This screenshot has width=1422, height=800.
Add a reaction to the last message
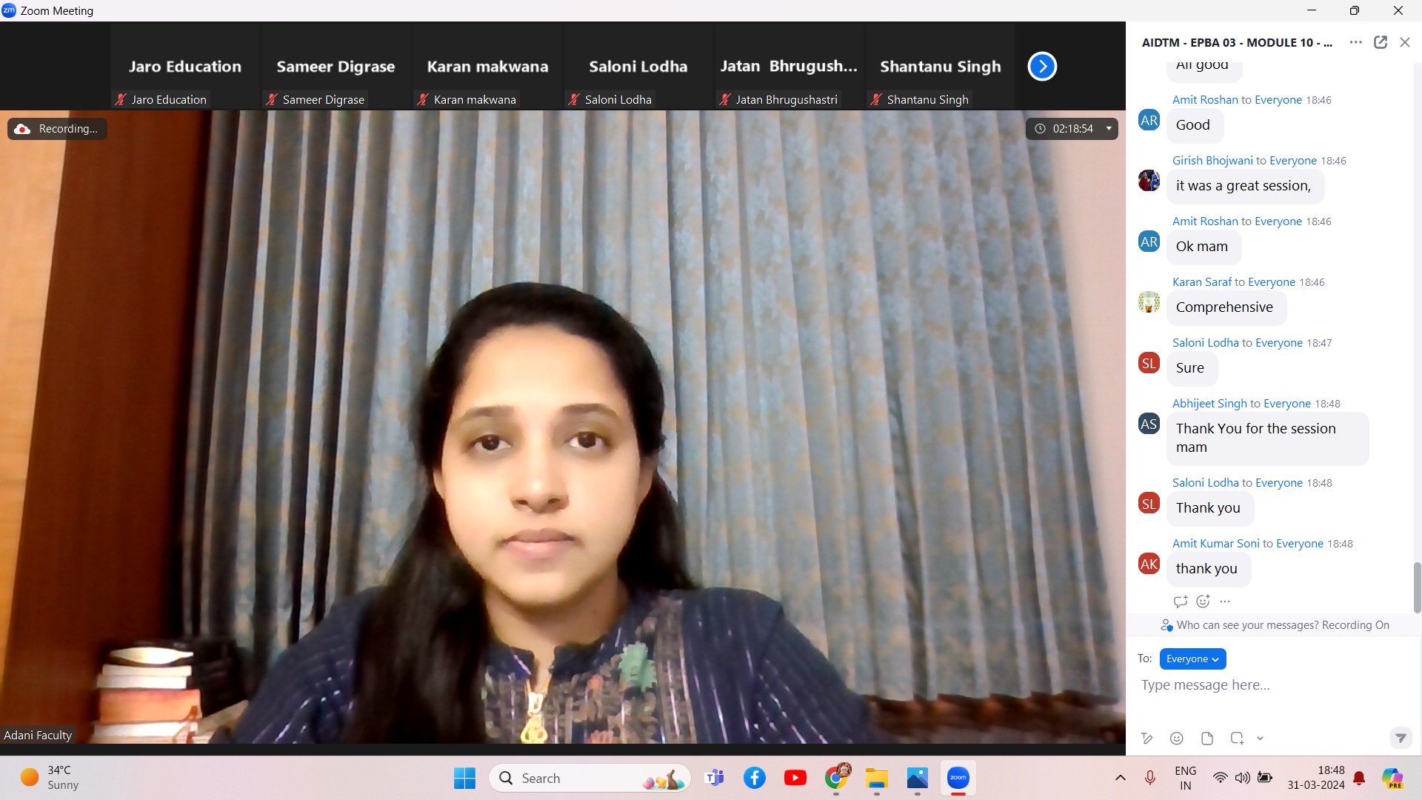[x=1203, y=601]
